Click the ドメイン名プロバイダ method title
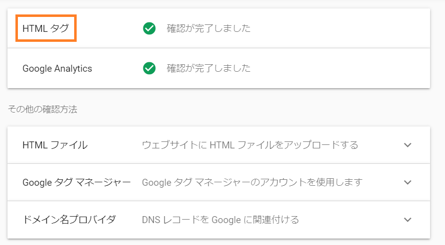 pyautogui.click(x=69, y=220)
